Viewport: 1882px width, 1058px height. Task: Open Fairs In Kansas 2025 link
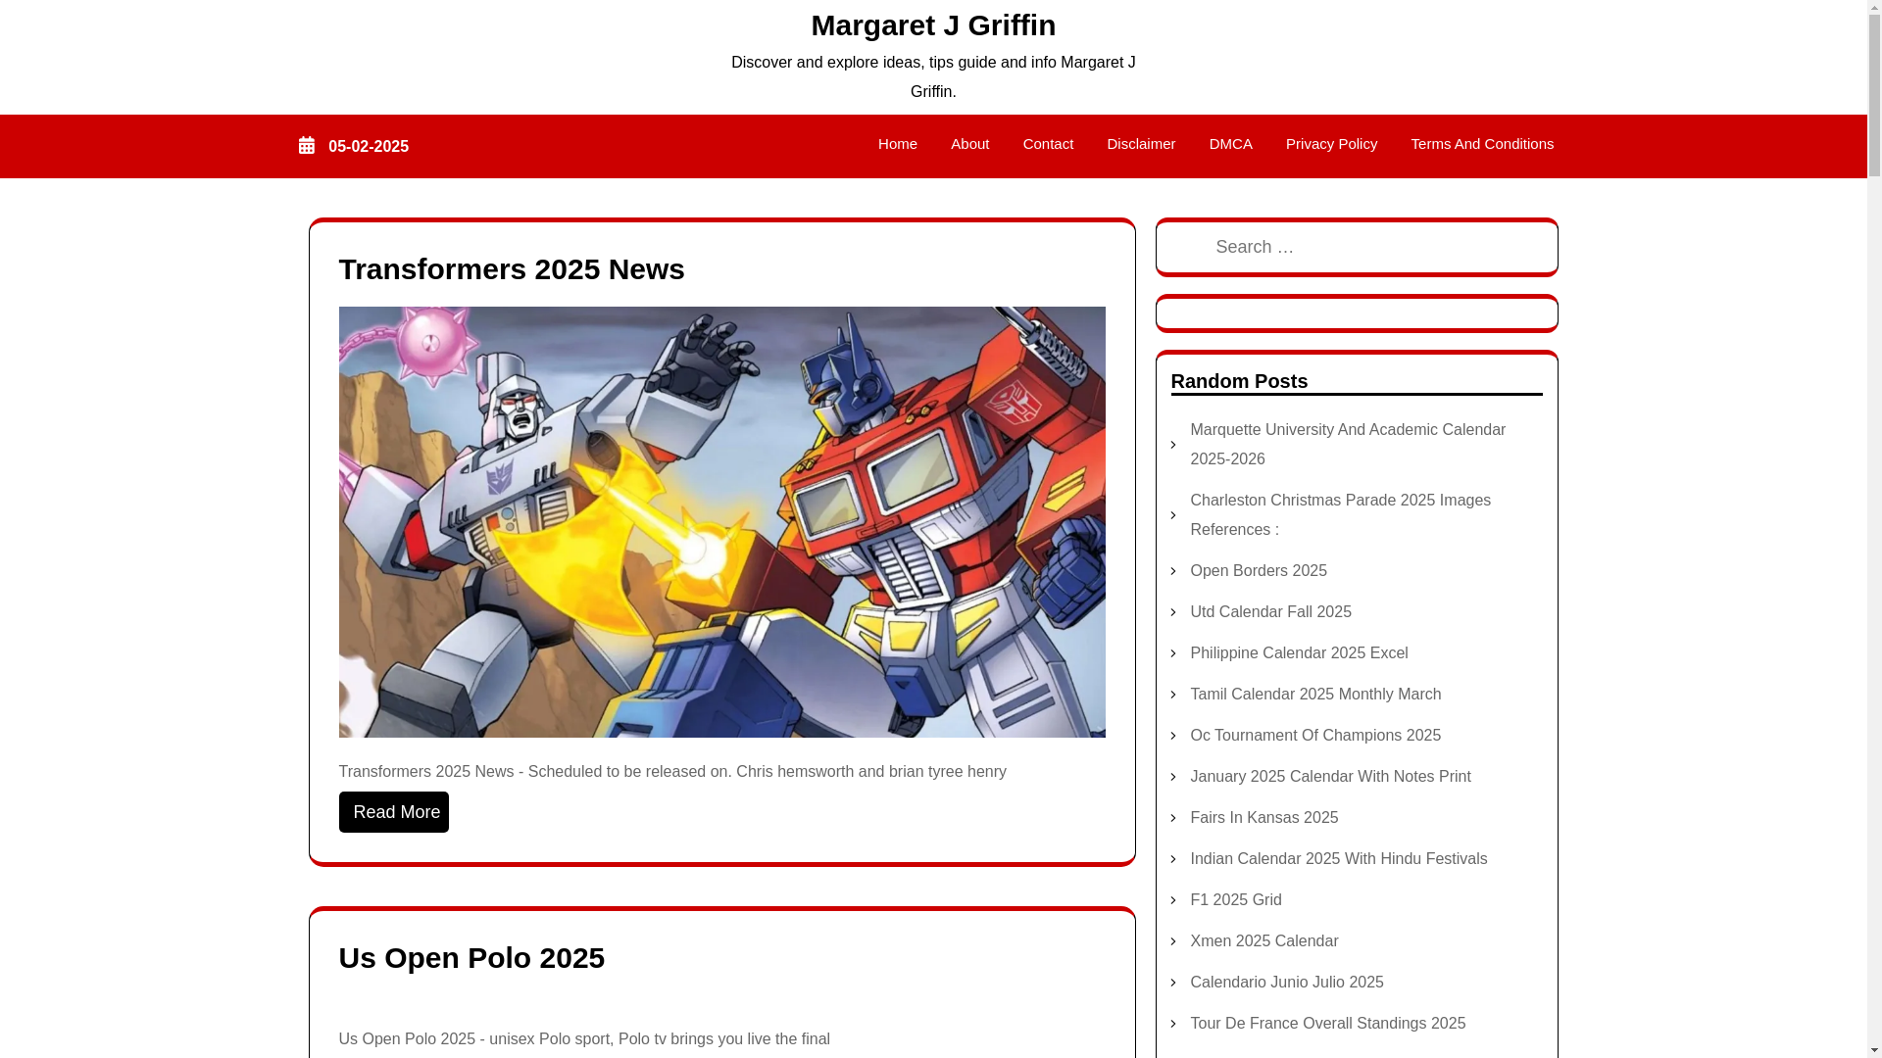1263,818
